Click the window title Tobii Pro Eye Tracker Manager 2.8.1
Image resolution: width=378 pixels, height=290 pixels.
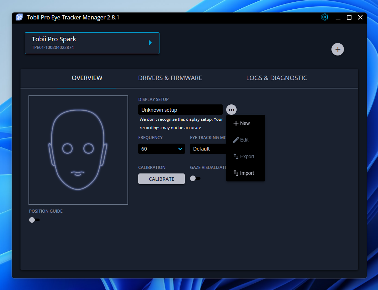[73, 17]
